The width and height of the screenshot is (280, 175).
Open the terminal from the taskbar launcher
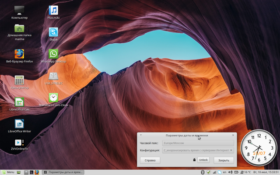[x=31, y=172]
